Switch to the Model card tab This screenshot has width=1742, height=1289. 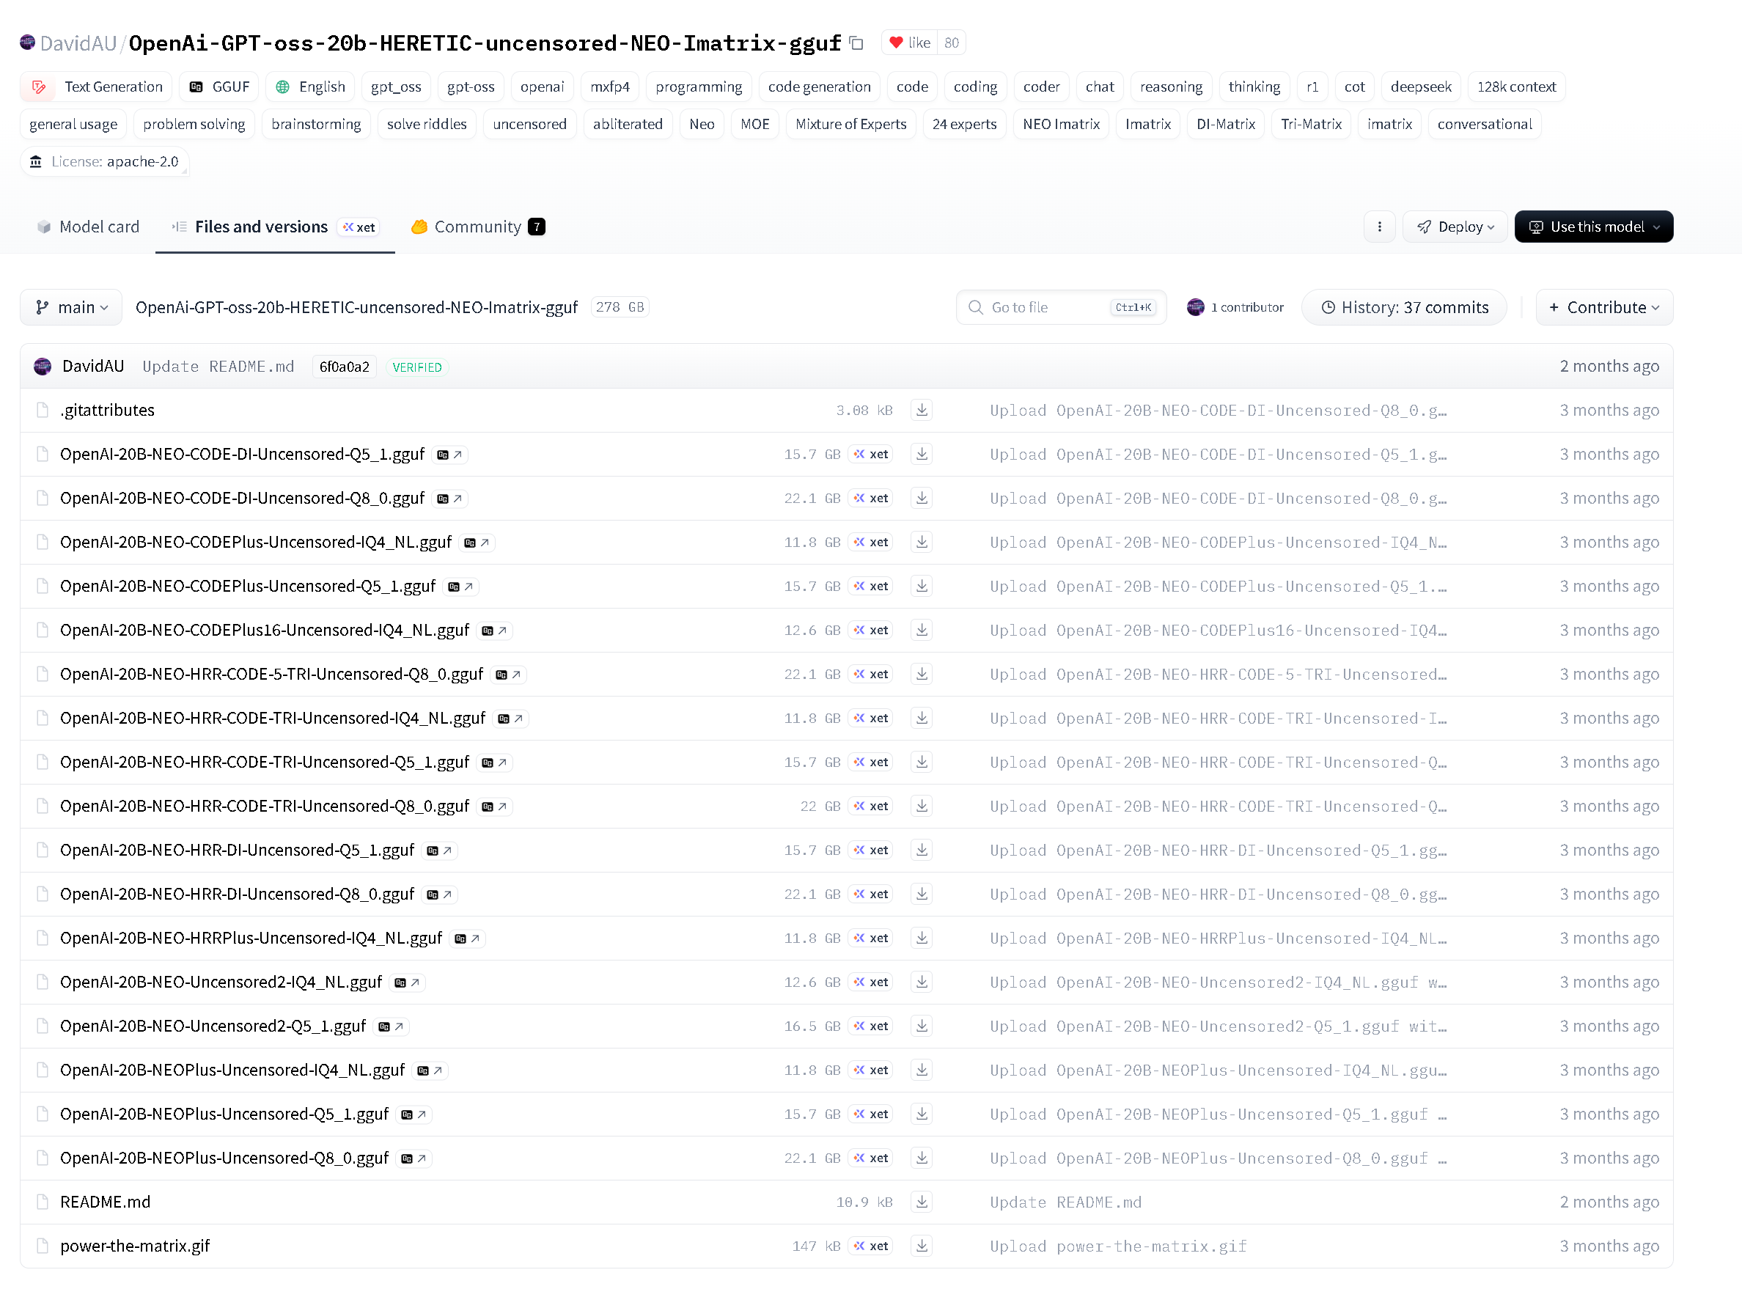tap(88, 227)
